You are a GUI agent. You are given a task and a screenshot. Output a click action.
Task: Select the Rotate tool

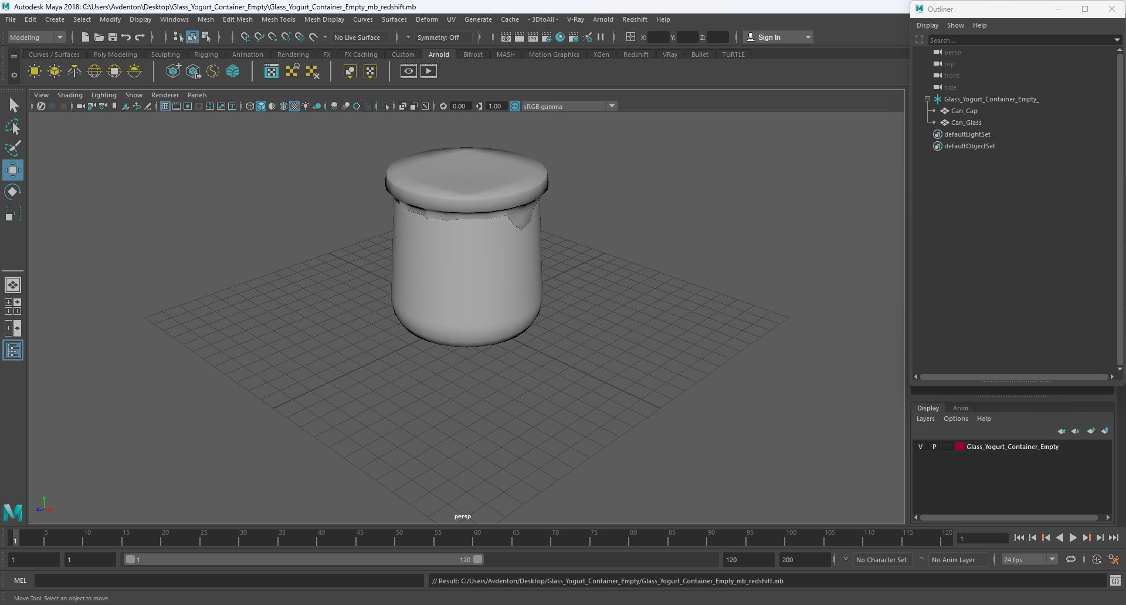click(x=13, y=192)
